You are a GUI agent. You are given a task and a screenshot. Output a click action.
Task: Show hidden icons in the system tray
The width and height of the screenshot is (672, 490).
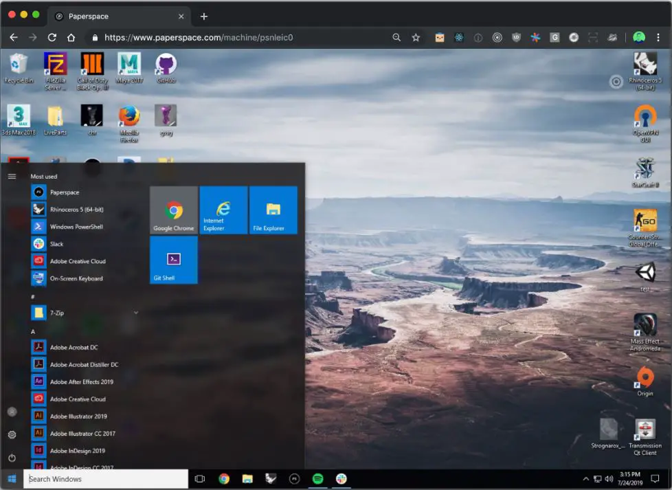click(x=585, y=479)
